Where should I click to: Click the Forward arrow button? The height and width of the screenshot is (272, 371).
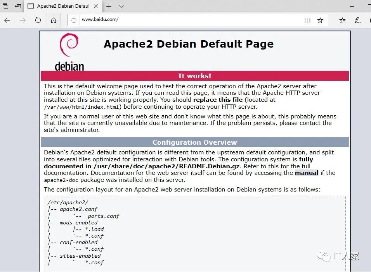click(23, 20)
